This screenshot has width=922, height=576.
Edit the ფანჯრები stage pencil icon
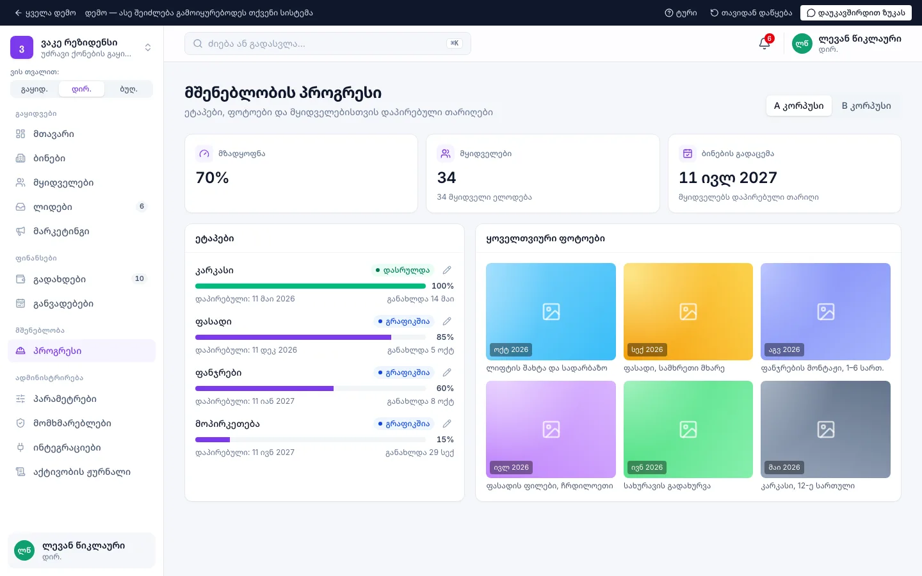(x=447, y=372)
